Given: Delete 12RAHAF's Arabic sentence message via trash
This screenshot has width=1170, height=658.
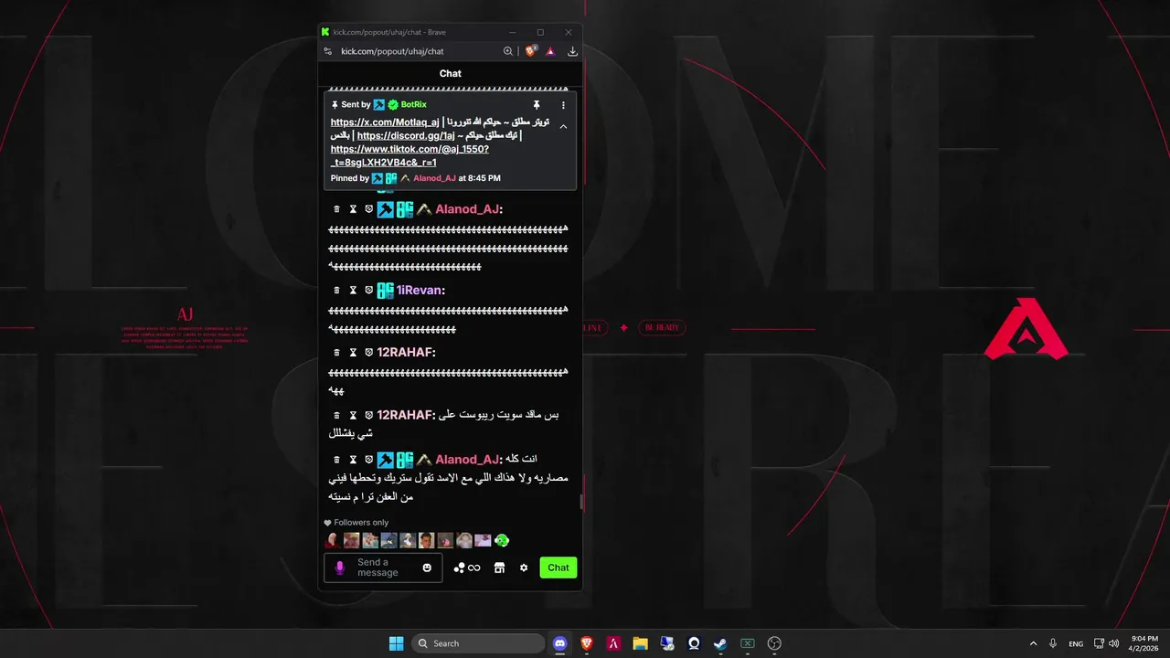Looking at the screenshot, I should click(336, 415).
